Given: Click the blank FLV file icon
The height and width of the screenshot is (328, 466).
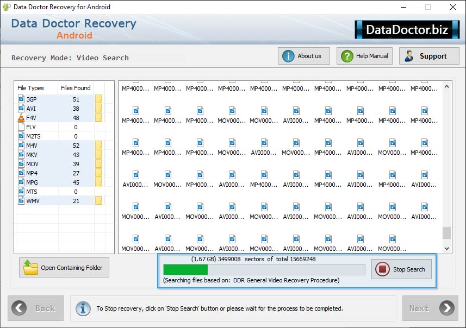Looking at the screenshot, I should tap(21, 127).
